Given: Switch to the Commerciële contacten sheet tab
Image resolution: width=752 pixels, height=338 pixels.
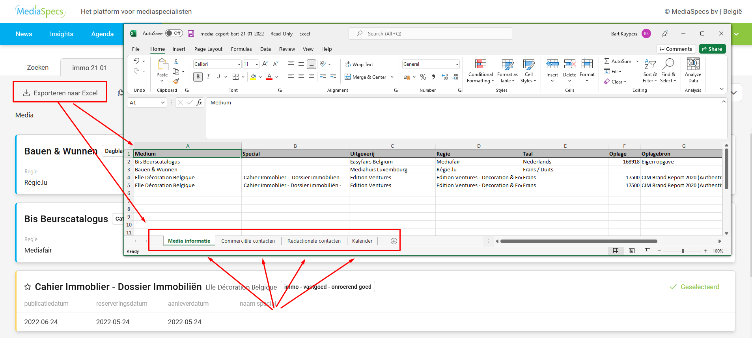Looking at the screenshot, I should click(248, 241).
